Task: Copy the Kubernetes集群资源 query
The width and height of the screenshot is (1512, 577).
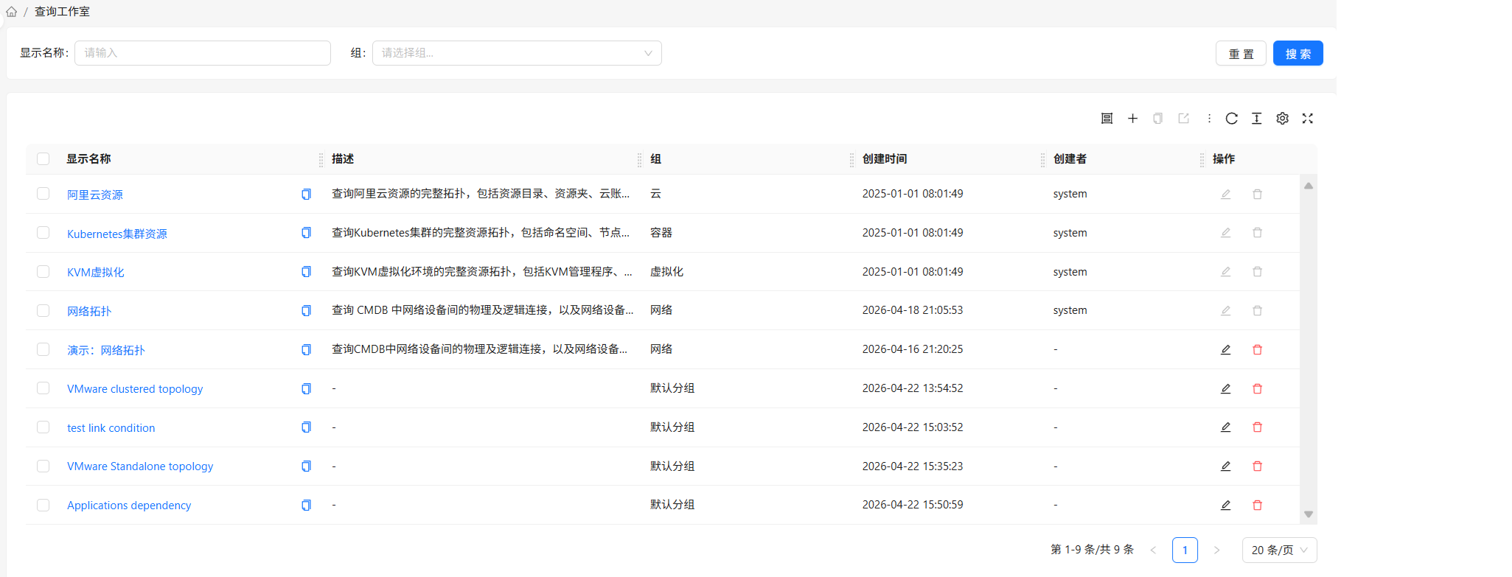Action: pos(306,233)
